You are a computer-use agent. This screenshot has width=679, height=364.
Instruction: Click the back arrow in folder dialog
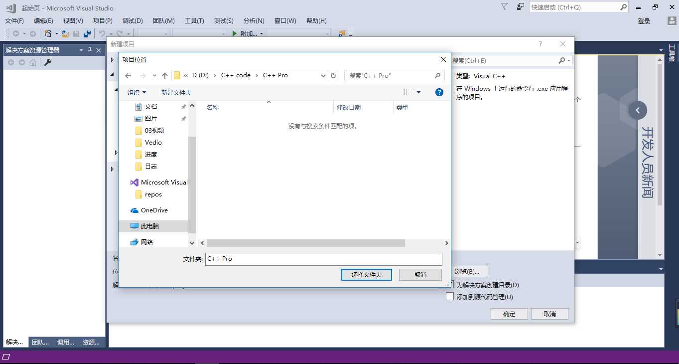pyautogui.click(x=128, y=75)
